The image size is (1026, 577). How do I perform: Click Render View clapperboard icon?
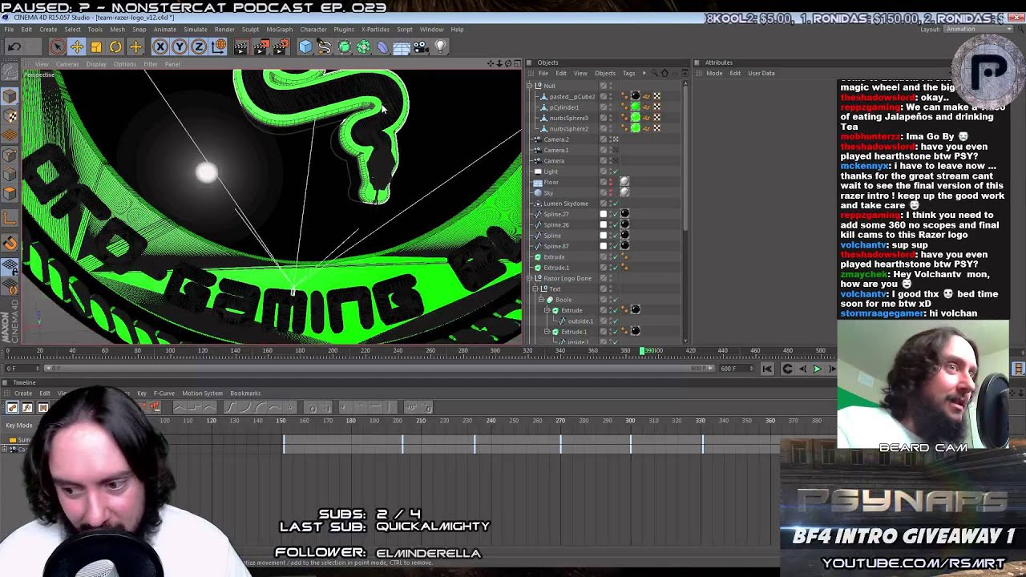(241, 47)
